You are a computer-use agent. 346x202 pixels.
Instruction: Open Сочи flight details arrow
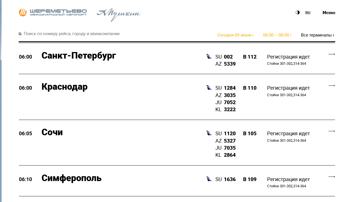click(332, 131)
